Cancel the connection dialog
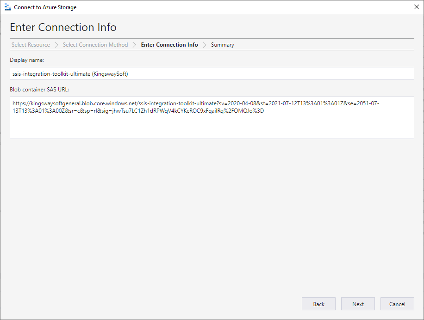Screen dimensions: 424x320 point(397,304)
